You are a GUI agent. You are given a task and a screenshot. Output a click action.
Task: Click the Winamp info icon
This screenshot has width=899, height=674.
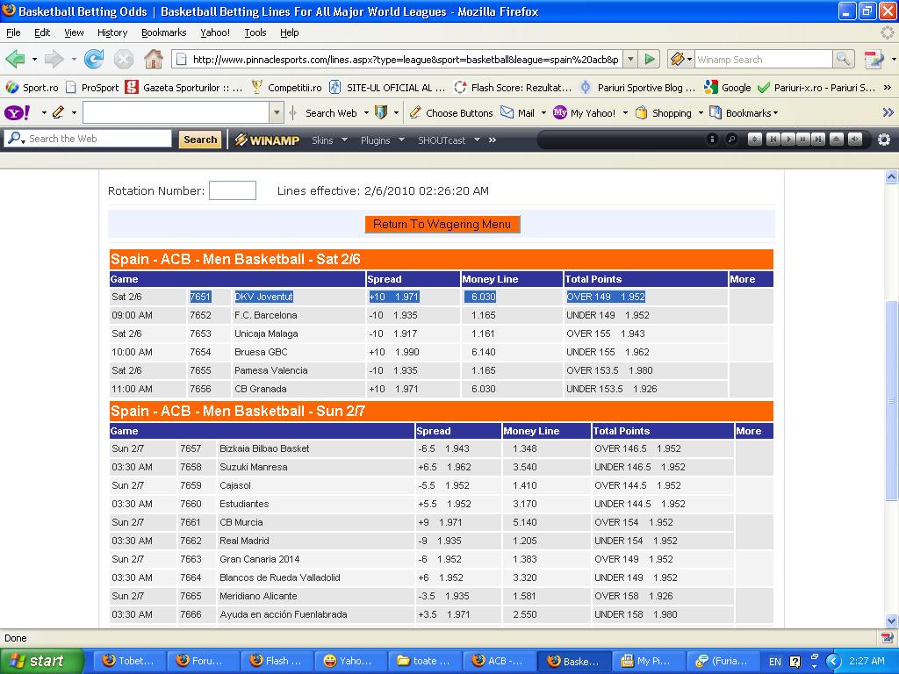click(x=712, y=140)
